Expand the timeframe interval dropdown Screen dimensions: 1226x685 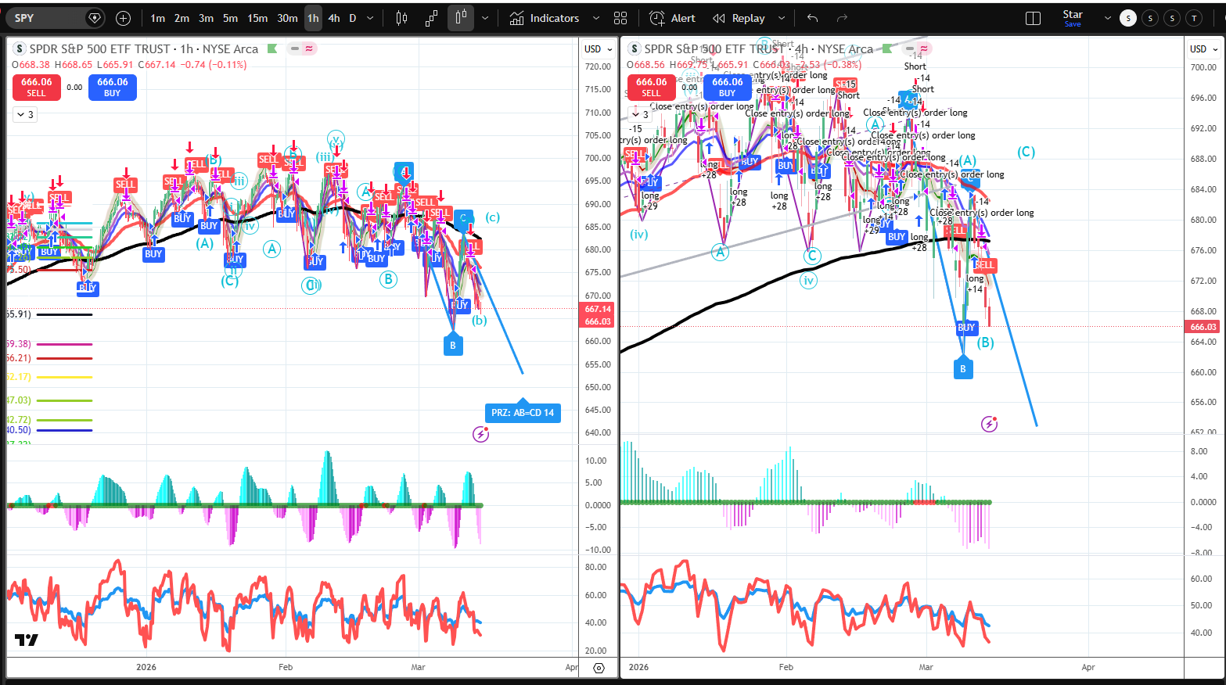pos(370,18)
